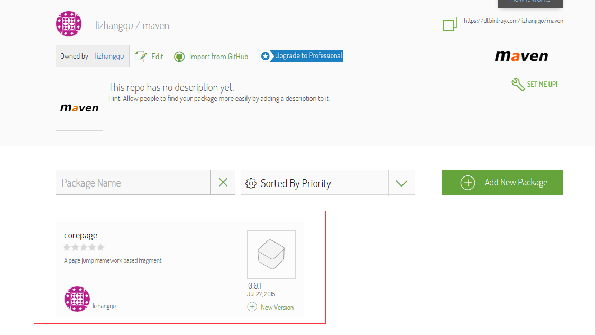Image resolution: width=595 pixels, height=335 pixels.
Task: Open version 0.0.1 of corepage
Action: [254, 286]
